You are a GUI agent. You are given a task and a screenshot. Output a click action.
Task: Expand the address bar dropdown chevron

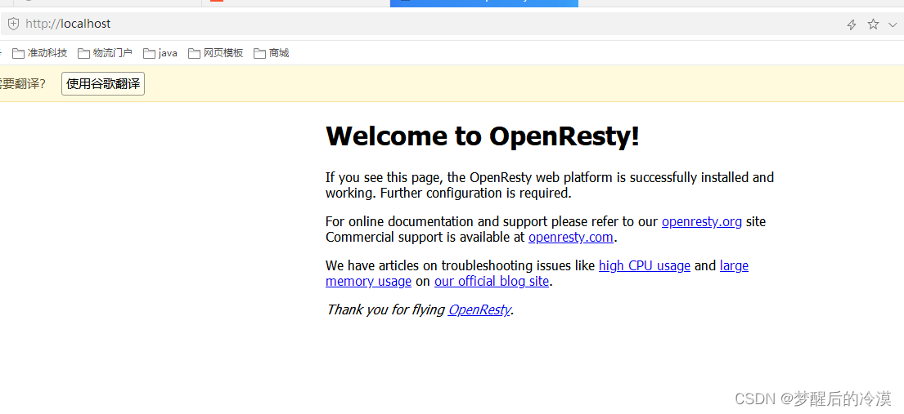(x=893, y=24)
